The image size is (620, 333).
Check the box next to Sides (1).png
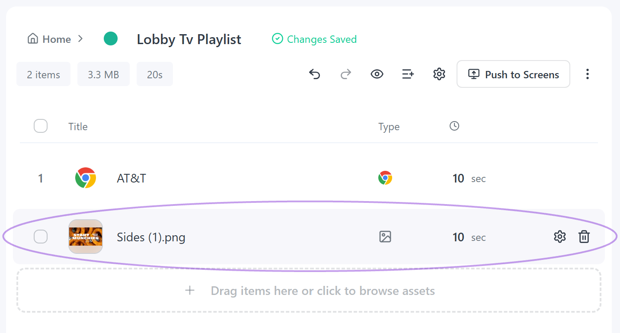(x=41, y=237)
